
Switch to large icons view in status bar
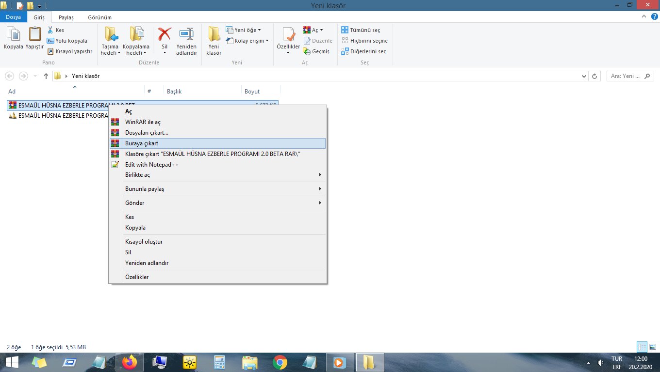[652, 347]
